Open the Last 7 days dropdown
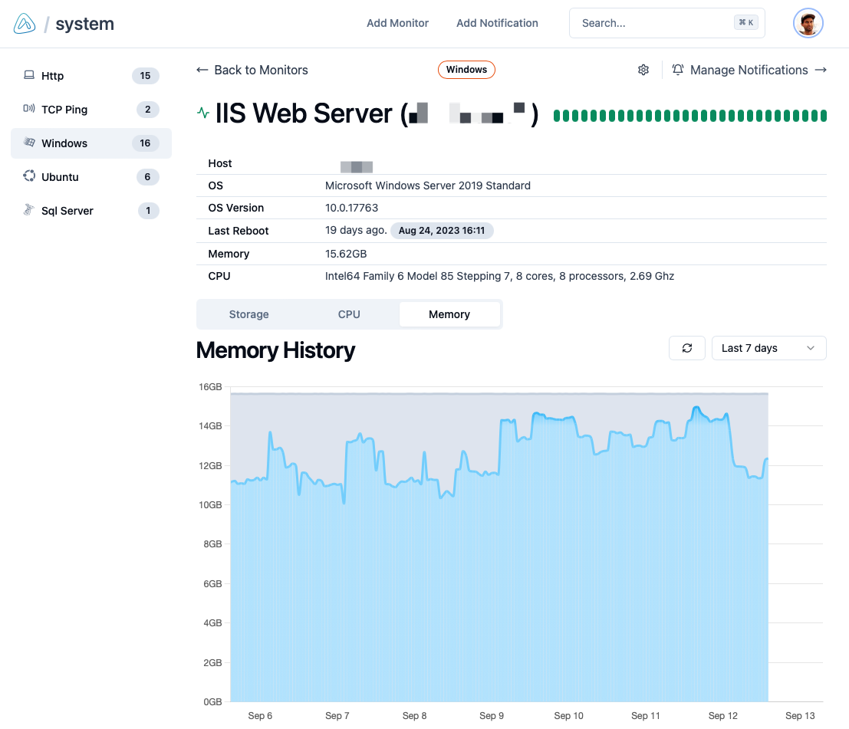Image resolution: width=849 pixels, height=729 pixels. (x=768, y=348)
